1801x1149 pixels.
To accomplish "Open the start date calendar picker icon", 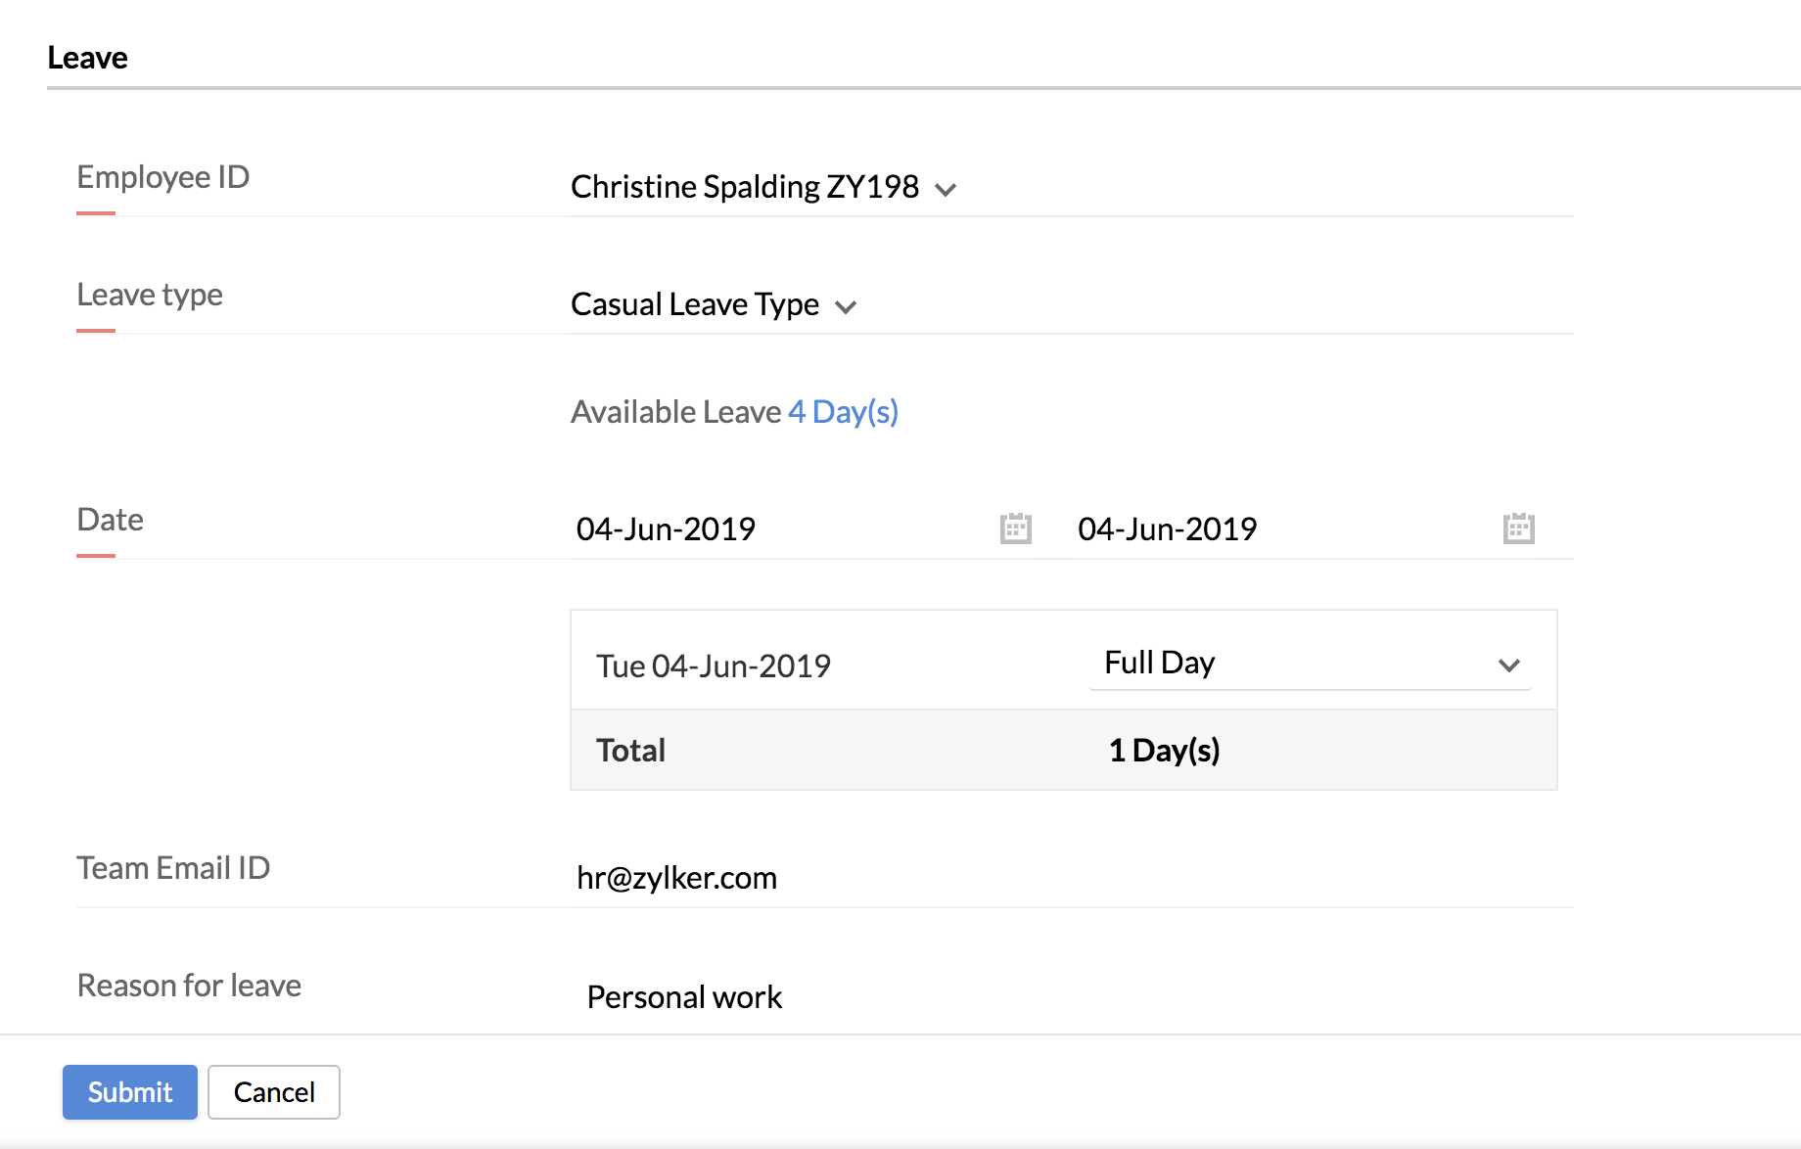I will (x=1015, y=529).
